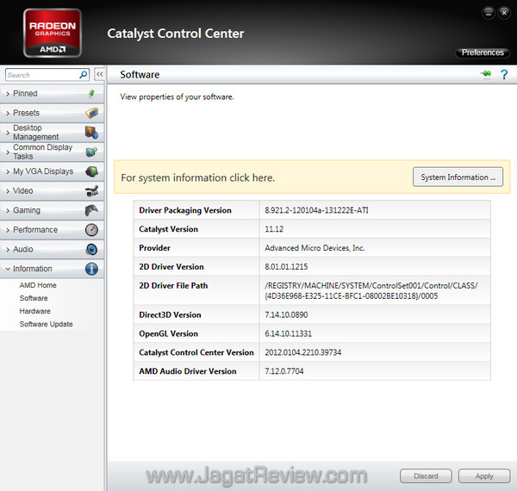517x491 pixels.
Task: Click 'View properties of your software' text
Action: click(177, 96)
